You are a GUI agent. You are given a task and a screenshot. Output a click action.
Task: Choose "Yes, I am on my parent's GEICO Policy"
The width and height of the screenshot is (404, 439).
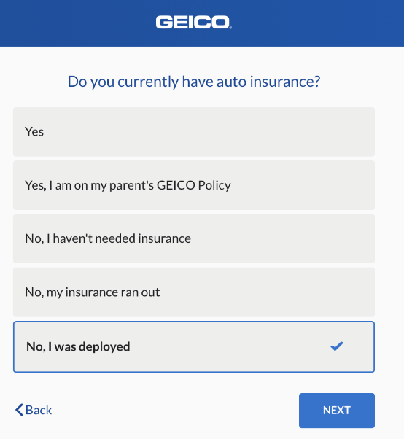coord(194,185)
